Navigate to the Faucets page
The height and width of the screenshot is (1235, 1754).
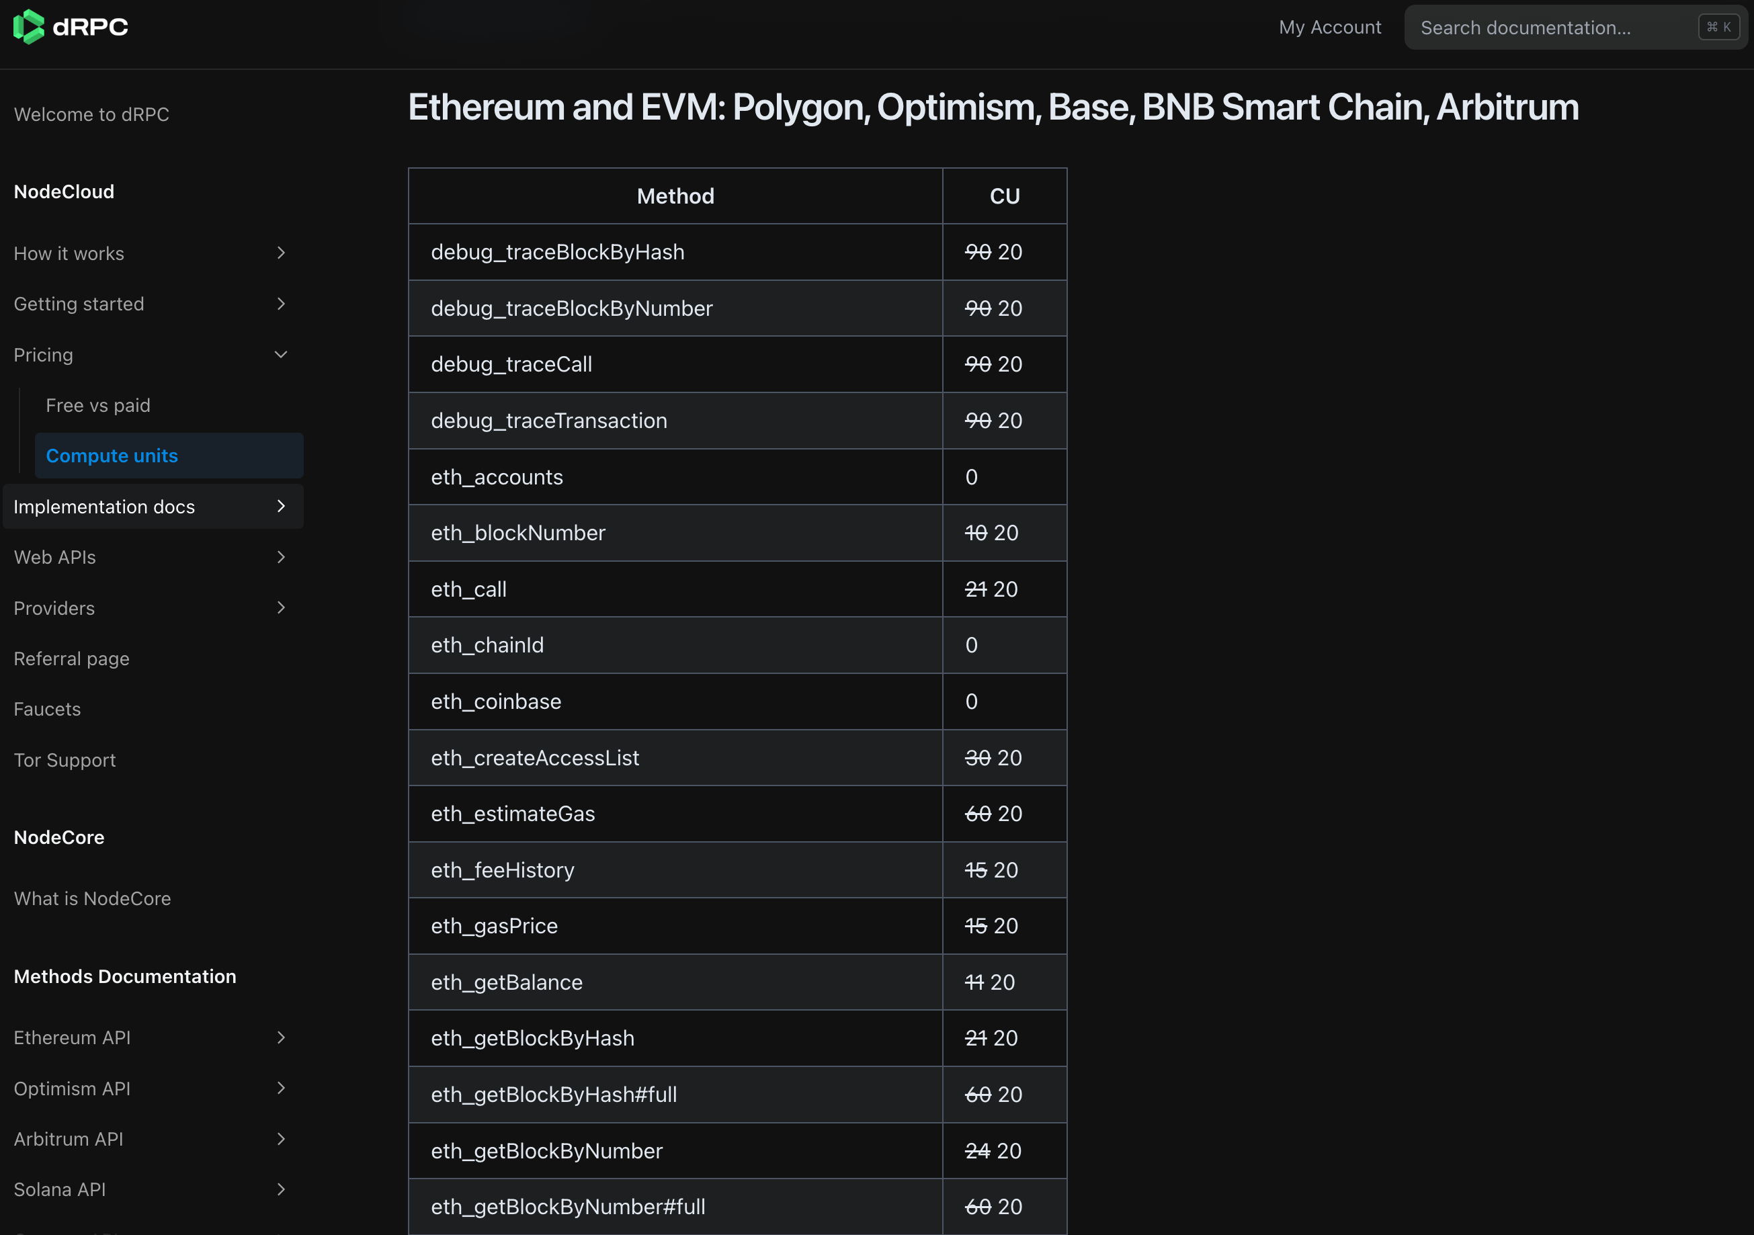click(47, 710)
